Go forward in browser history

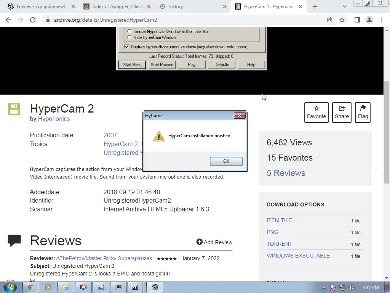point(21,20)
